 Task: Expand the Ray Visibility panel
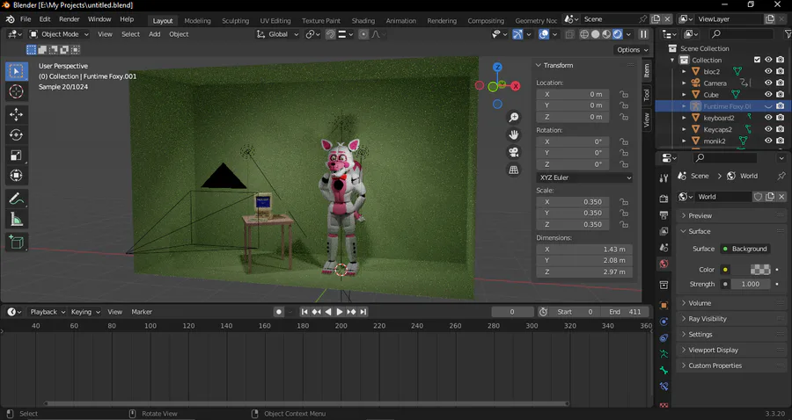(x=732, y=319)
